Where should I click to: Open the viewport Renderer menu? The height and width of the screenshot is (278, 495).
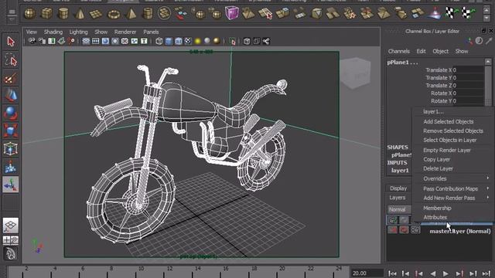[x=125, y=32]
